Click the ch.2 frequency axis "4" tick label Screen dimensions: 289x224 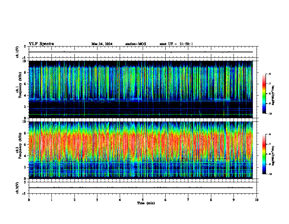(x=26, y=156)
